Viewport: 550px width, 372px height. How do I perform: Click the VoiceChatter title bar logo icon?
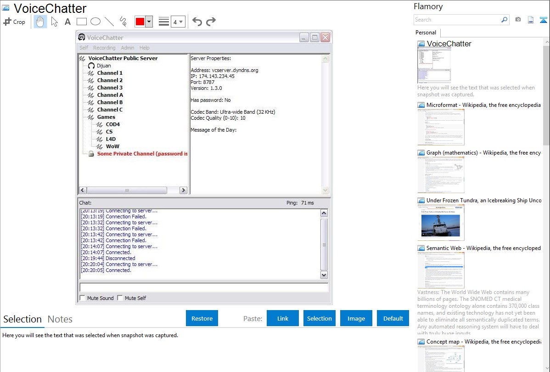click(82, 37)
